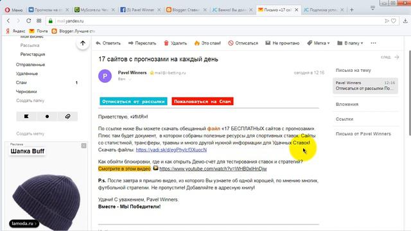Open Speed Dial grid icon
This screenshot has width=411, height=231.
[39, 21]
